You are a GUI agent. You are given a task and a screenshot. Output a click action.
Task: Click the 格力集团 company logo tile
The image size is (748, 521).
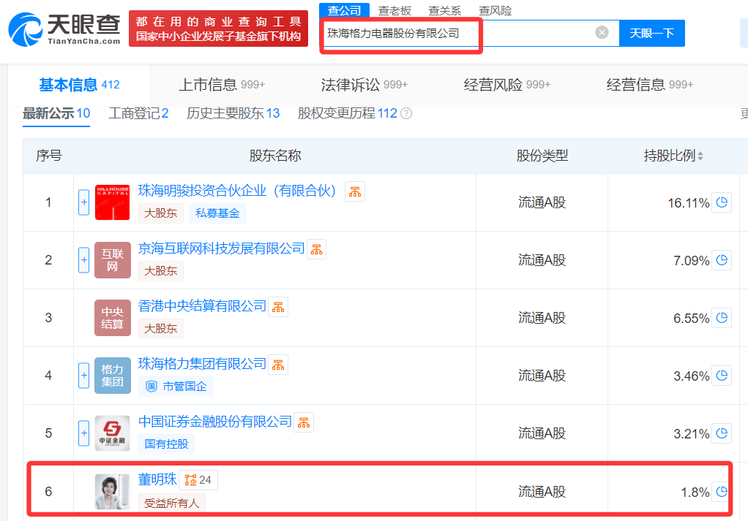(x=112, y=376)
